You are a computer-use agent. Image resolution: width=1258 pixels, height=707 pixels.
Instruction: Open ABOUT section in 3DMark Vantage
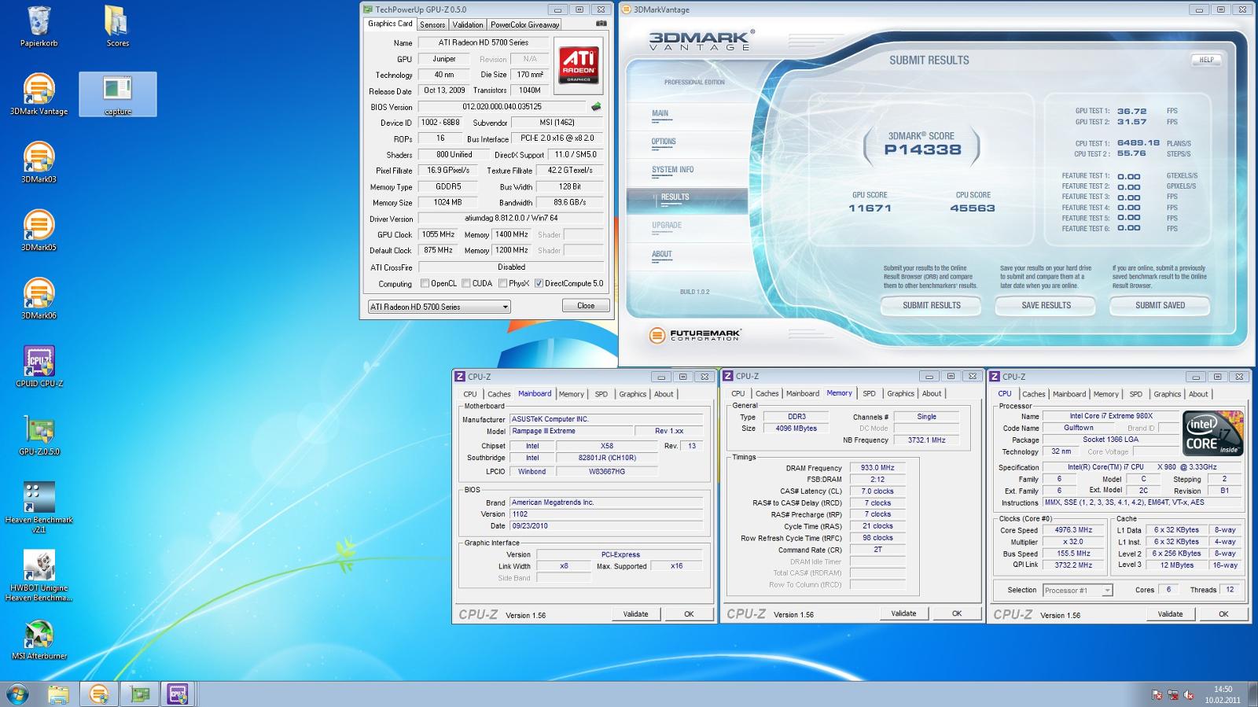click(x=662, y=255)
